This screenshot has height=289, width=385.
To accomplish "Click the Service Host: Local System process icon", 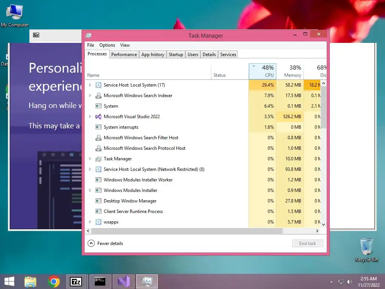I will [x=99, y=85].
